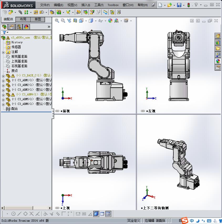This screenshot has height=224, width=222.
Task: Open the DisplayManager color ball tab
Action: pos(26,27)
